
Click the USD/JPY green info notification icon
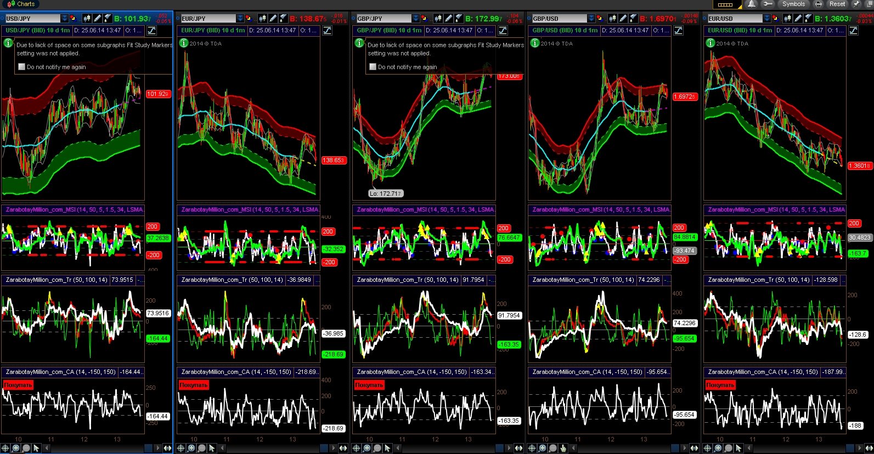[8, 43]
